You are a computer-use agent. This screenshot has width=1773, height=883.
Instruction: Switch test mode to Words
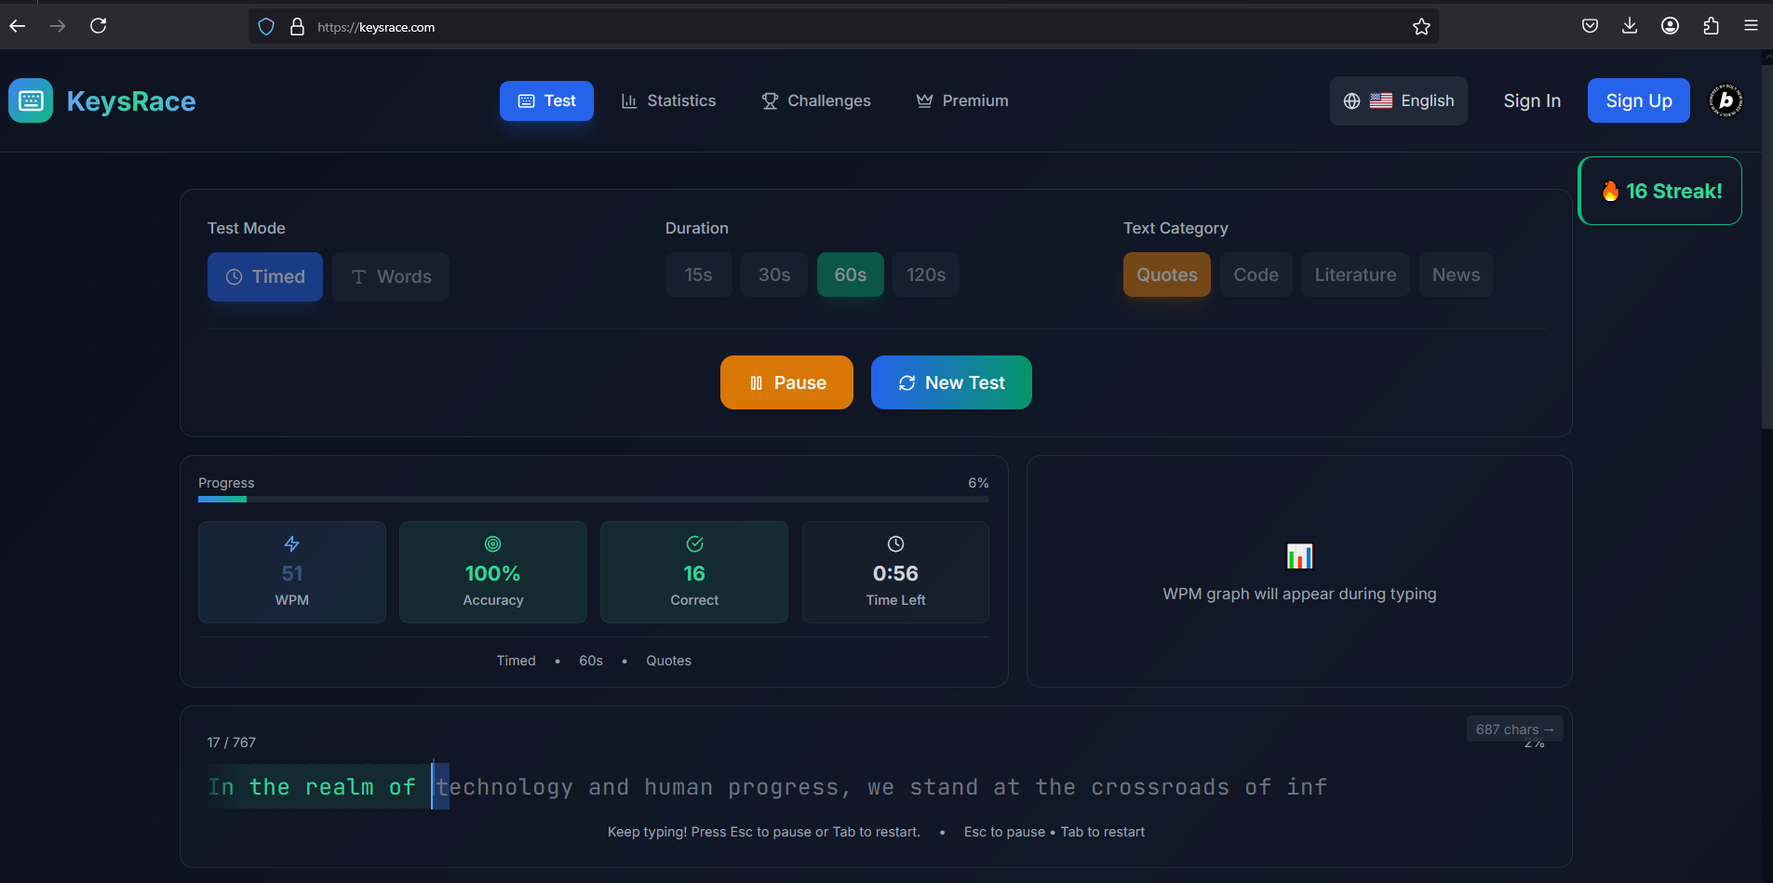point(391,276)
